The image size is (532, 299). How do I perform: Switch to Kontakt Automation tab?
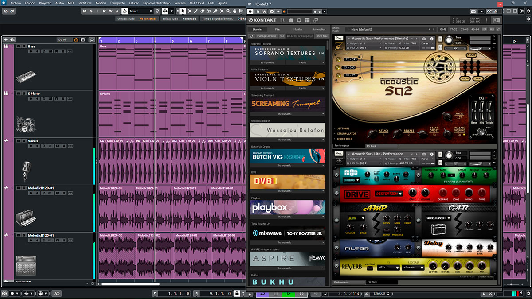[x=319, y=29]
